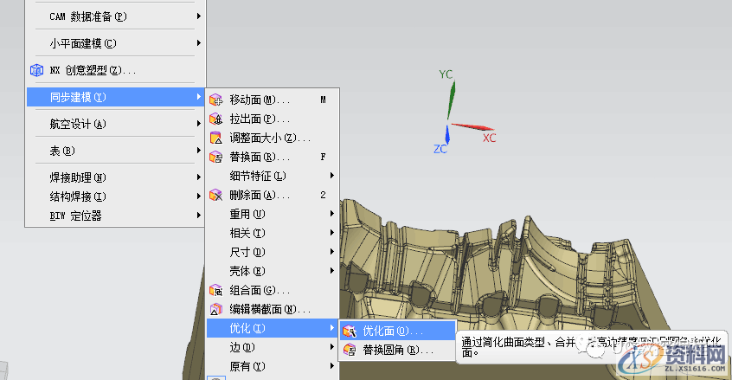Image resolution: width=732 pixels, height=380 pixels.
Task: Click the 移动面 icon
Action: tap(215, 100)
